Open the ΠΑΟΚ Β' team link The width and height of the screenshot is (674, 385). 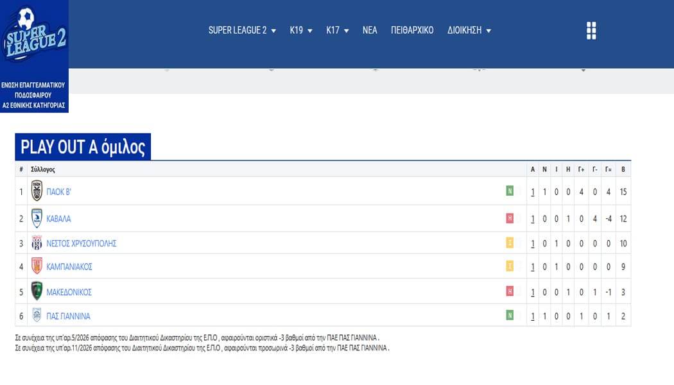coord(59,191)
